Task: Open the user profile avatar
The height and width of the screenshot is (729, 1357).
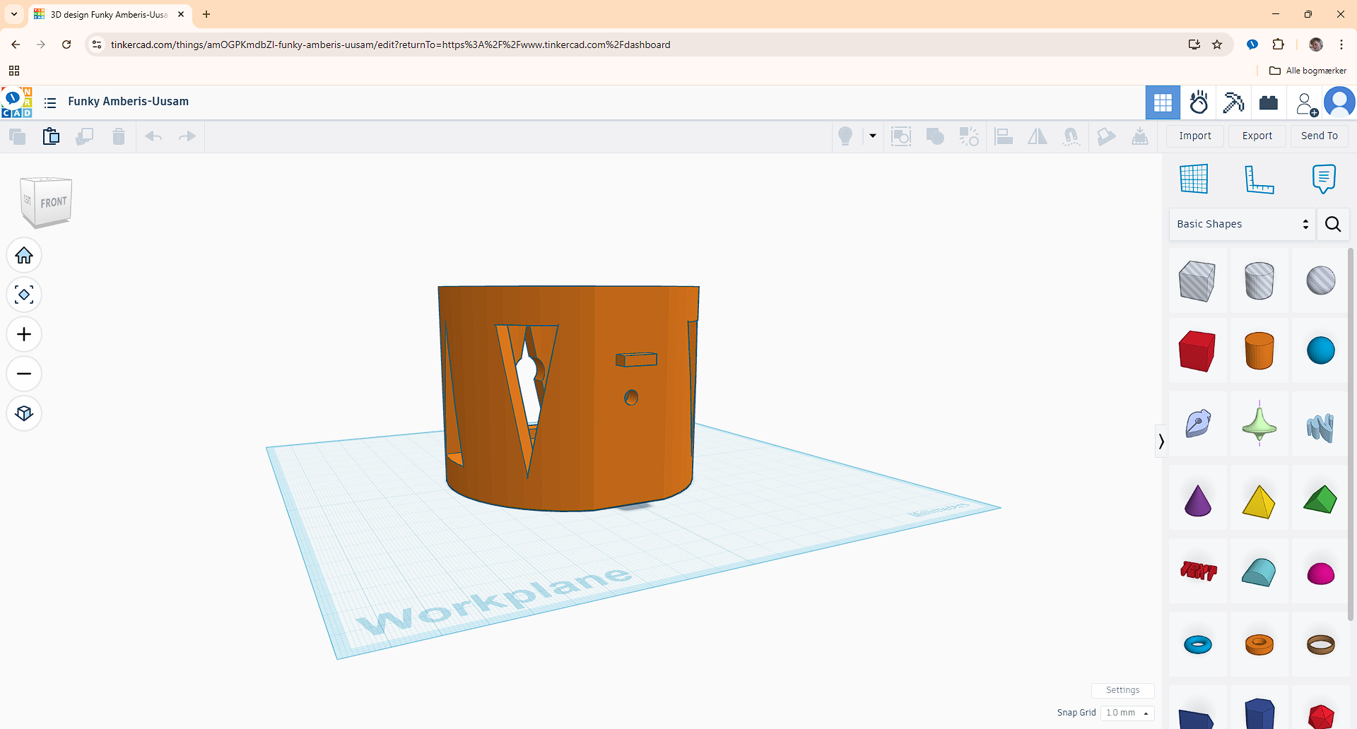Action: [1339, 102]
